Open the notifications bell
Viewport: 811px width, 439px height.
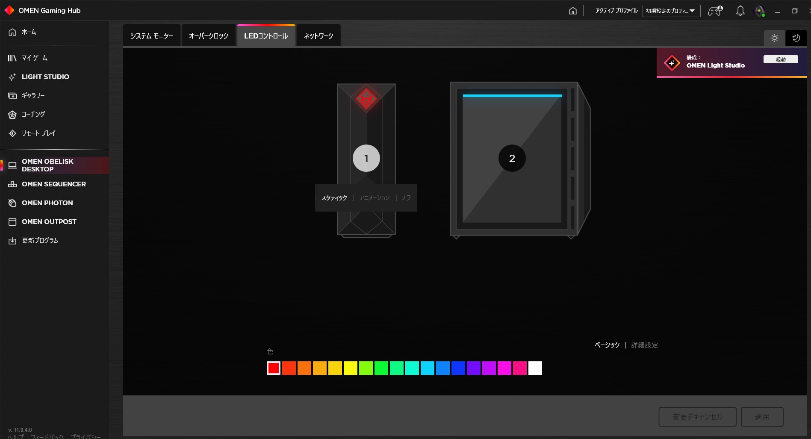tap(740, 11)
